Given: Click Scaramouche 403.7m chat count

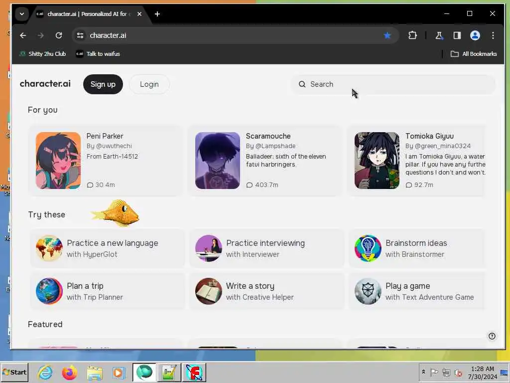Looking at the screenshot, I should [262, 185].
